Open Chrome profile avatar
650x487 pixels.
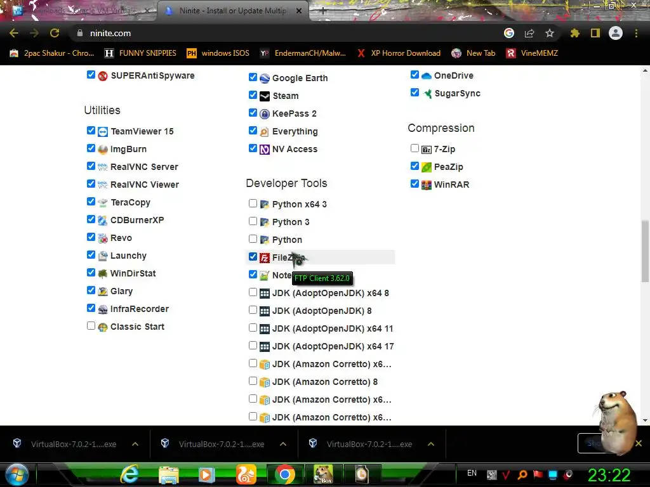pos(616,33)
